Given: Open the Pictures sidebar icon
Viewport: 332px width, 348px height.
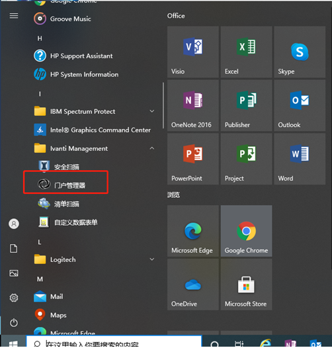Looking at the screenshot, I should 14,273.
